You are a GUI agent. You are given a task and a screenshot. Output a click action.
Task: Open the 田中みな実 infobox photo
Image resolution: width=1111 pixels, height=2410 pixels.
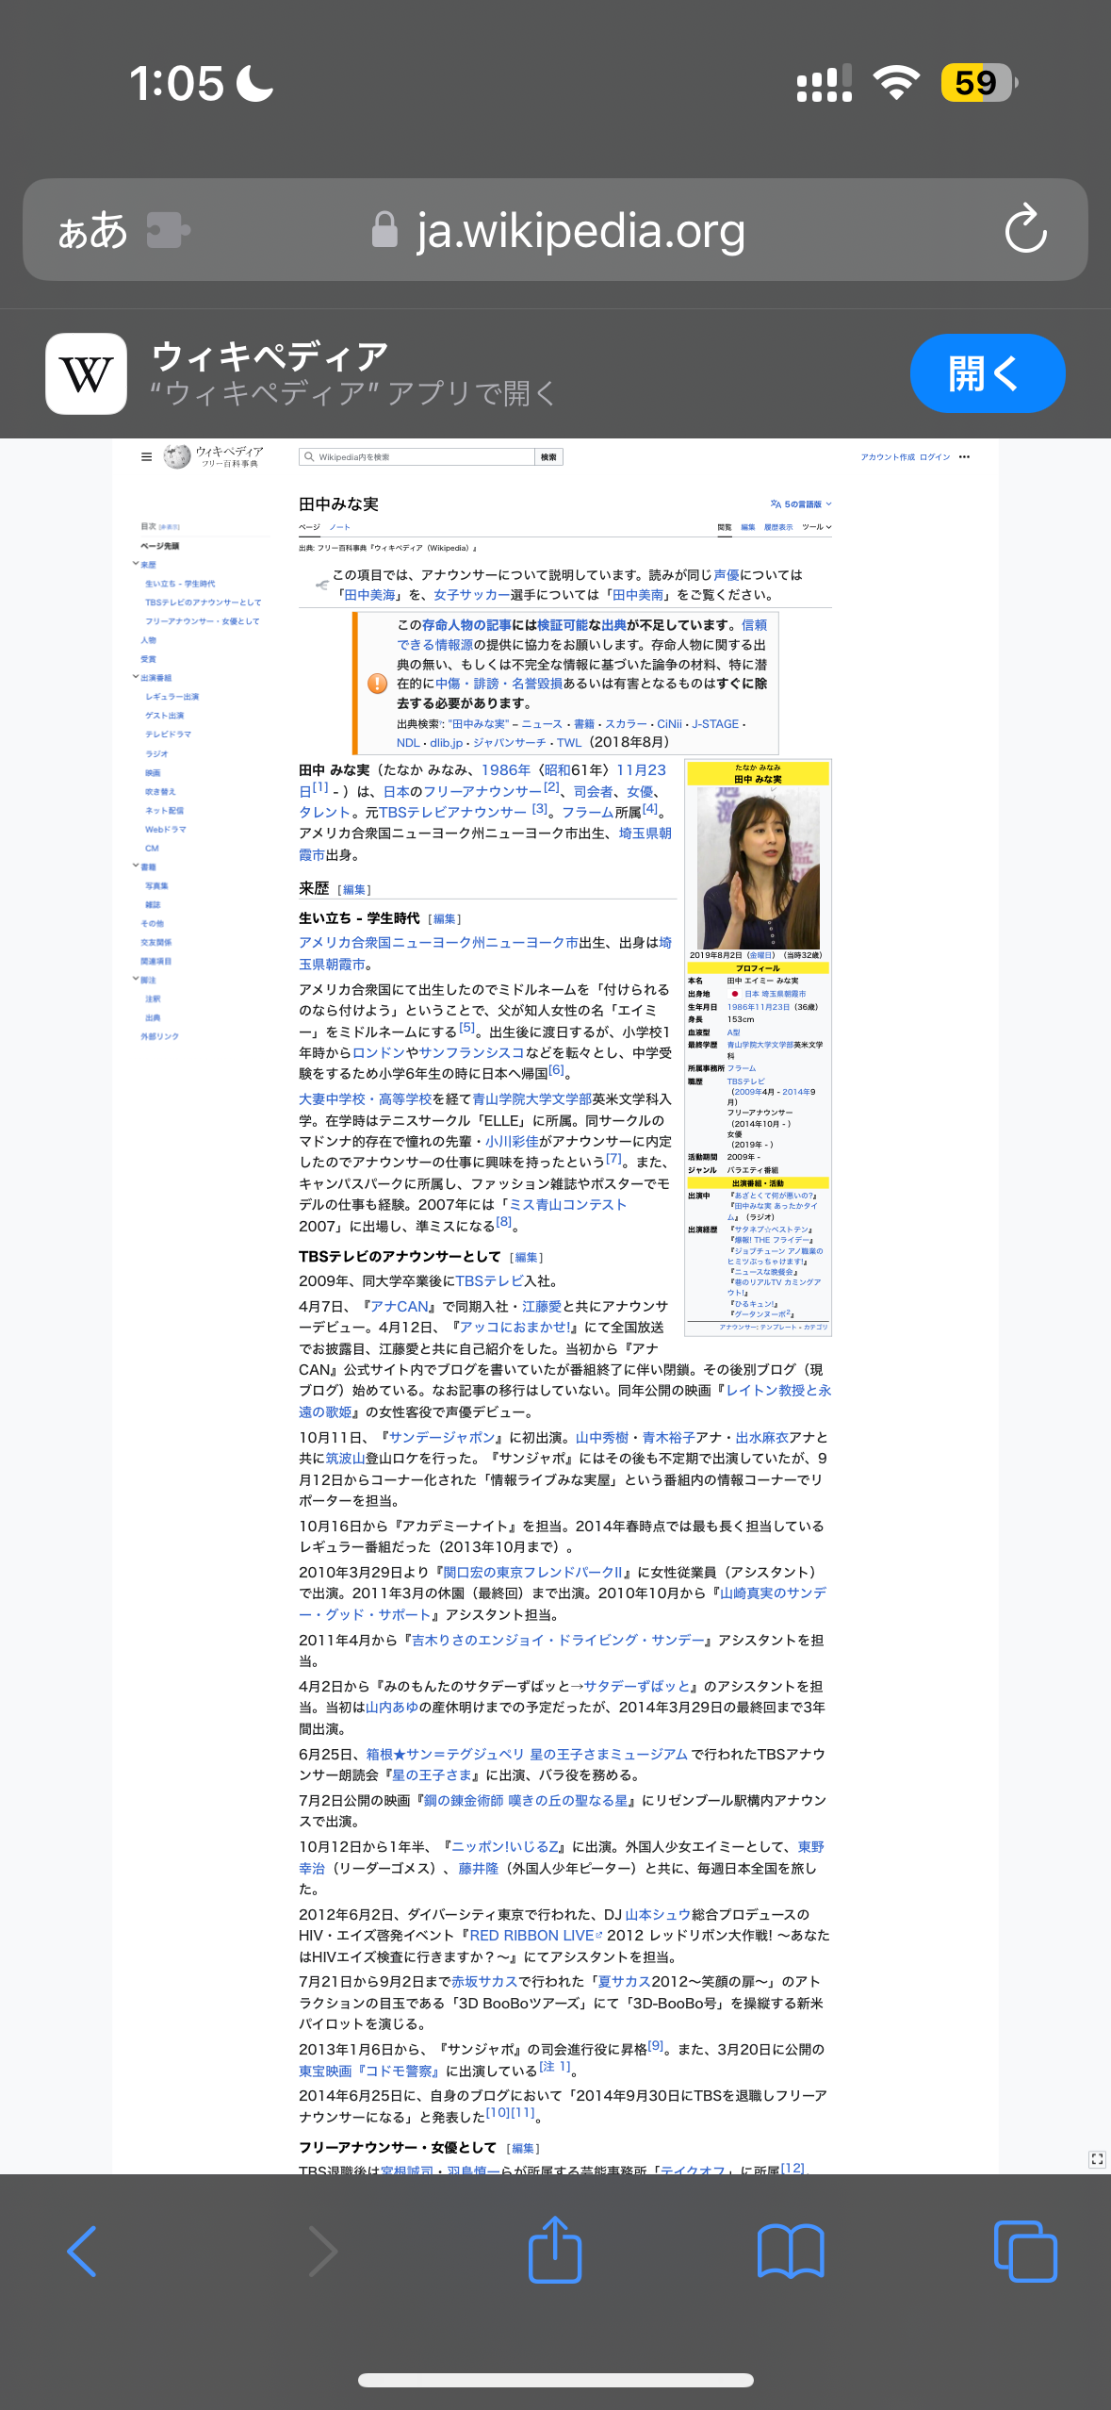(x=758, y=867)
